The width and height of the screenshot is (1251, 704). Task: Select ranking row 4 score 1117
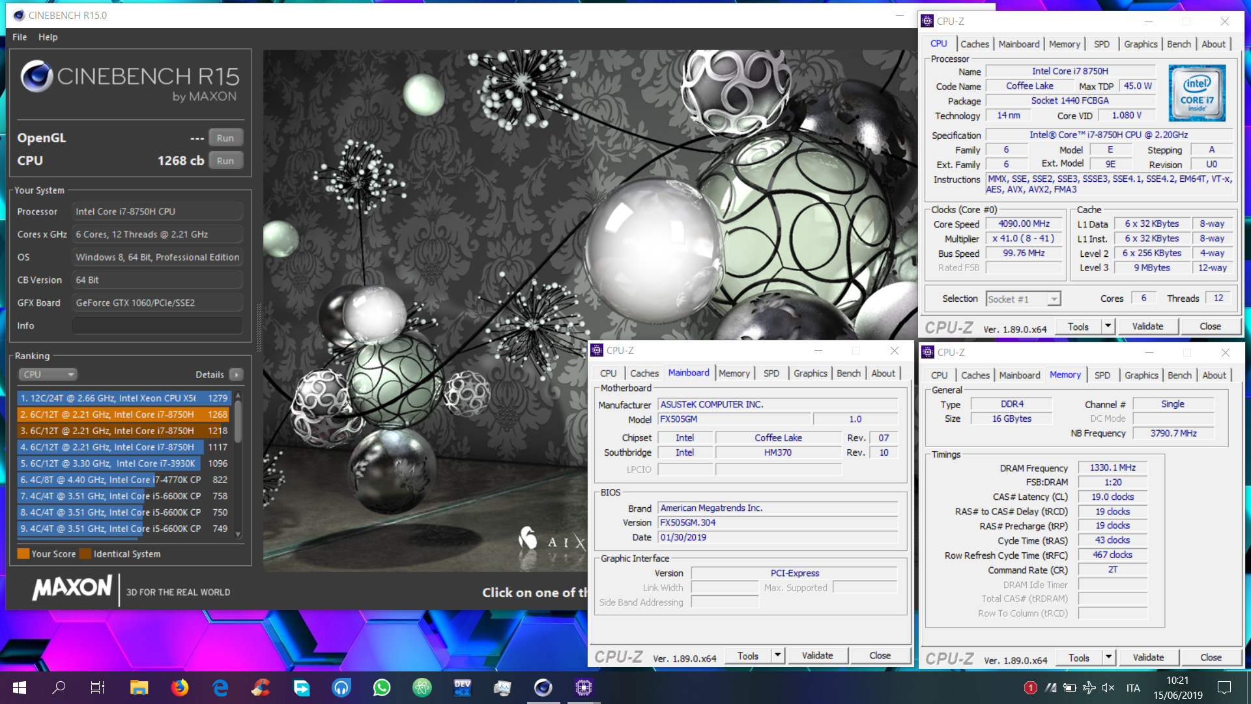pyautogui.click(x=124, y=447)
